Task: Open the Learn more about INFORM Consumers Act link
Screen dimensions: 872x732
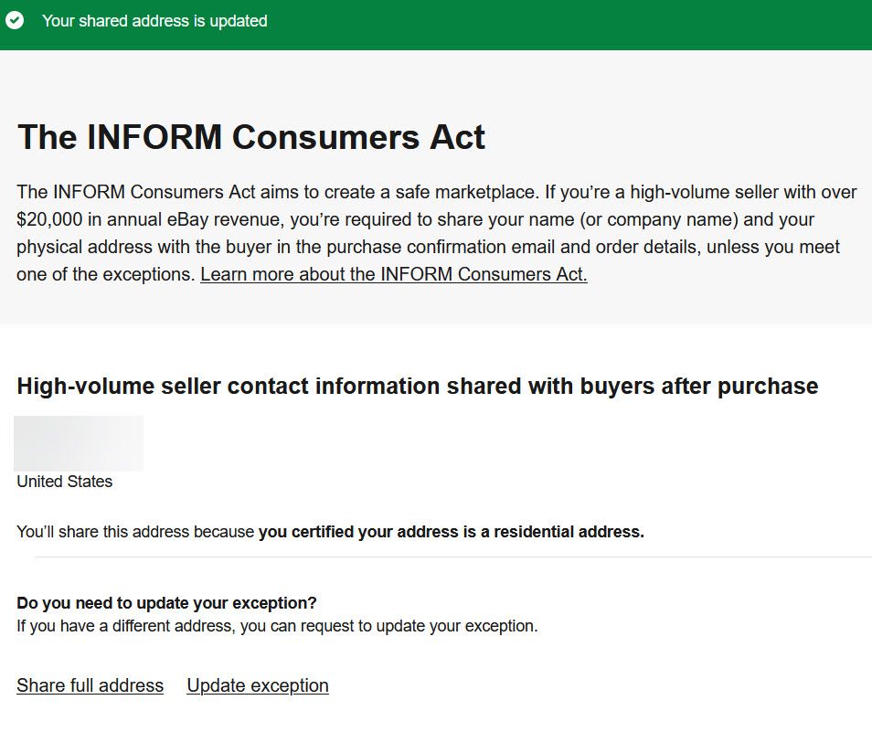Action: pyautogui.click(x=394, y=274)
